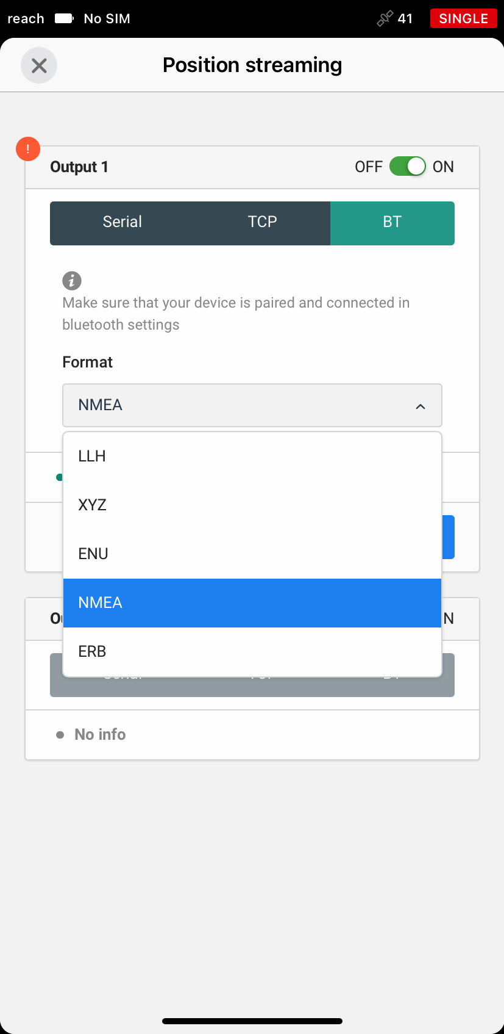Tap the orange warning badge on Output 1
The image size is (504, 1034).
pyautogui.click(x=28, y=149)
